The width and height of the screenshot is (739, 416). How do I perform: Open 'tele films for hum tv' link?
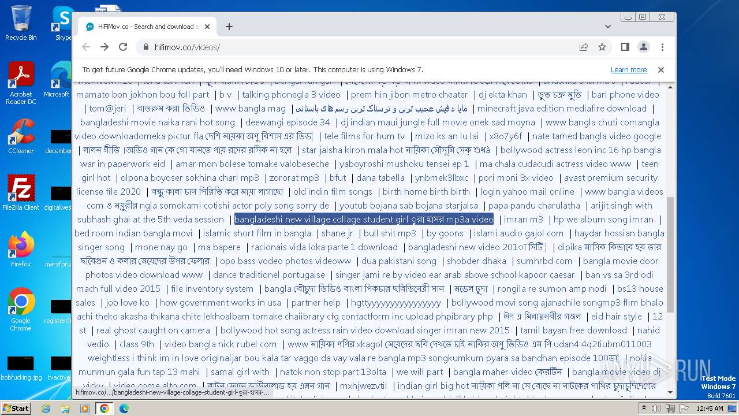364,136
